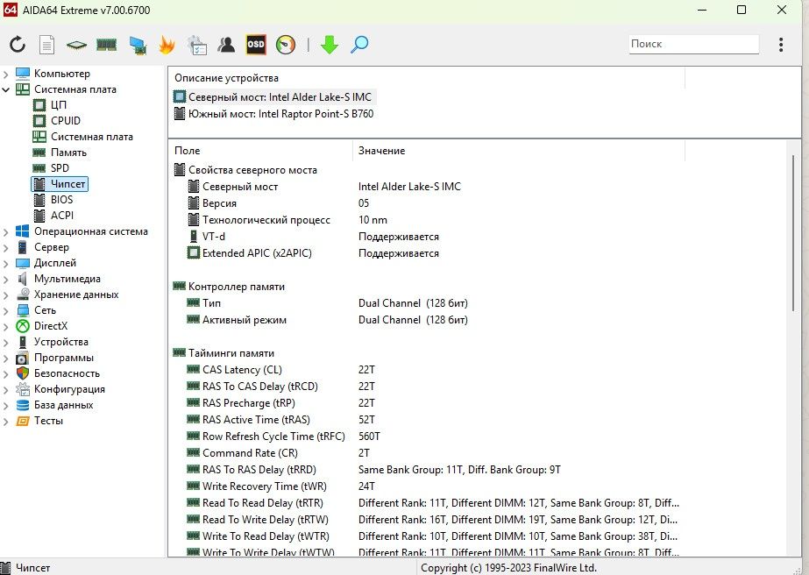This screenshot has width=809, height=575.
Task: Expand the Сеть tree node
Action: click(x=6, y=311)
